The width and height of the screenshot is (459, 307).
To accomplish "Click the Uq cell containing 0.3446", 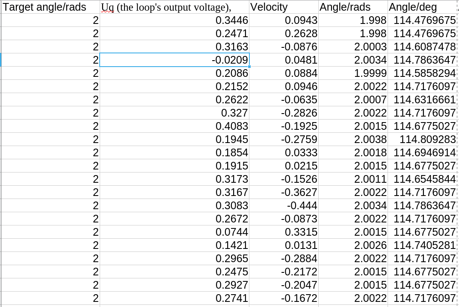I will click(175, 20).
